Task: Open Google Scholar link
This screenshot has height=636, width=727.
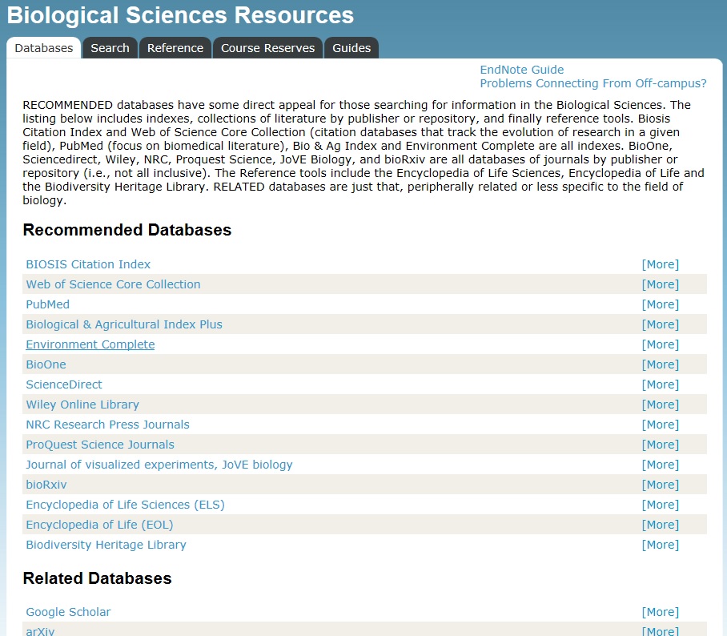Action: click(68, 612)
